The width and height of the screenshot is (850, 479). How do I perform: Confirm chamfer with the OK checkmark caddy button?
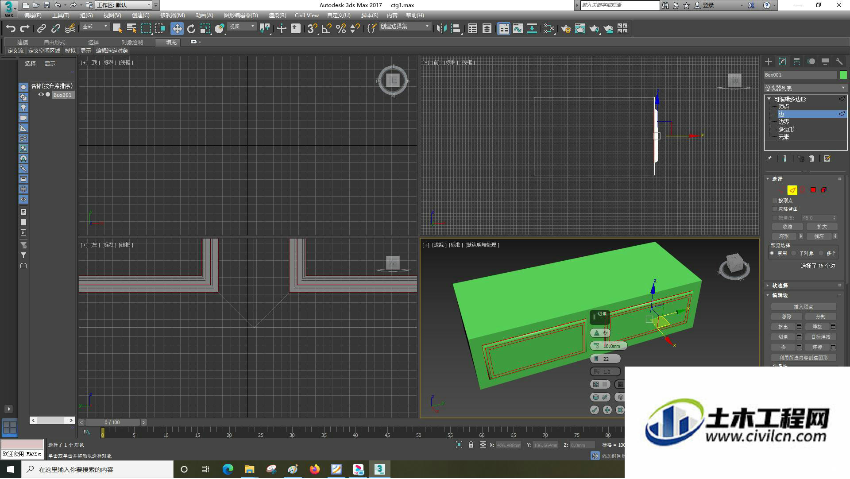[x=595, y=410]
